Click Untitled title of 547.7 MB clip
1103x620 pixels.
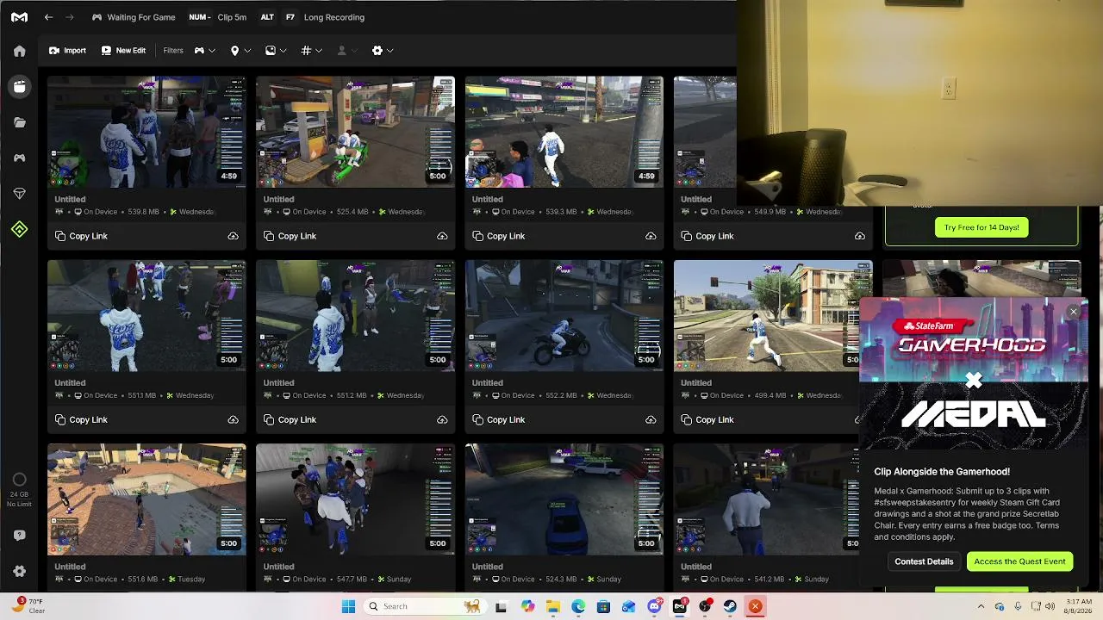click(x=278, y=567)
